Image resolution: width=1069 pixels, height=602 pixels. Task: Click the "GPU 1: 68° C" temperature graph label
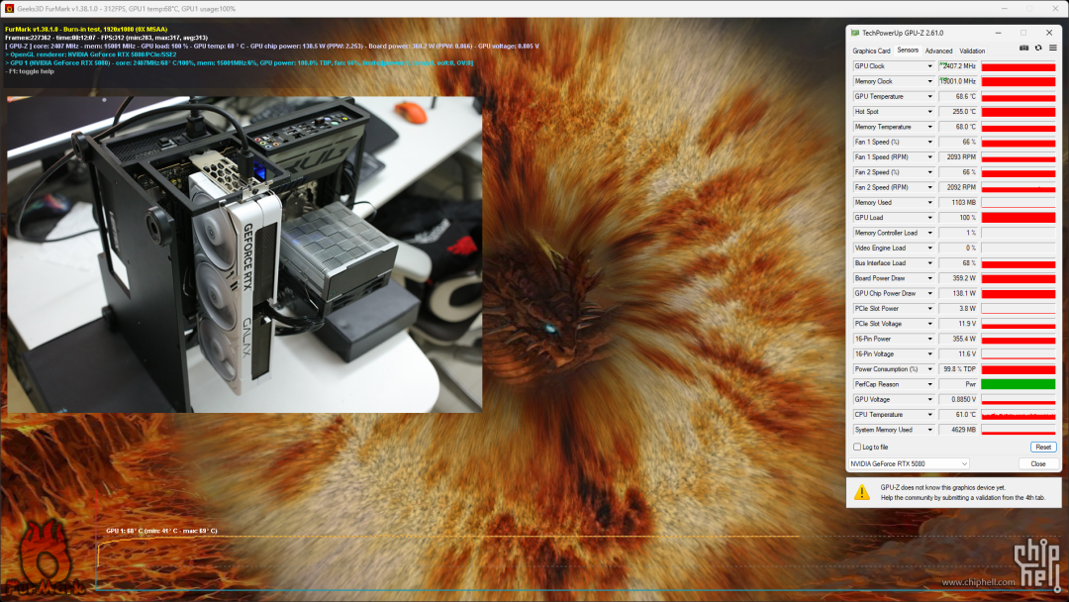[161, 531]
